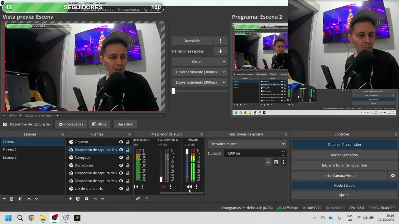This screenshot has height=224, width=399.
Task: Move scene up in Escenas toolbar
Action: click(29, 199)
